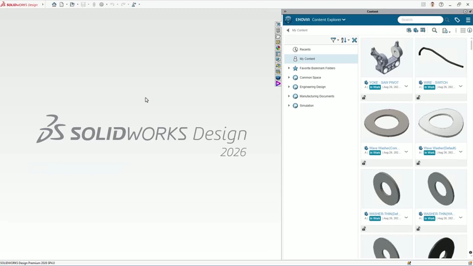
Task: Collapse the Content panel with the double arrows
Action: tap(285, 11)
